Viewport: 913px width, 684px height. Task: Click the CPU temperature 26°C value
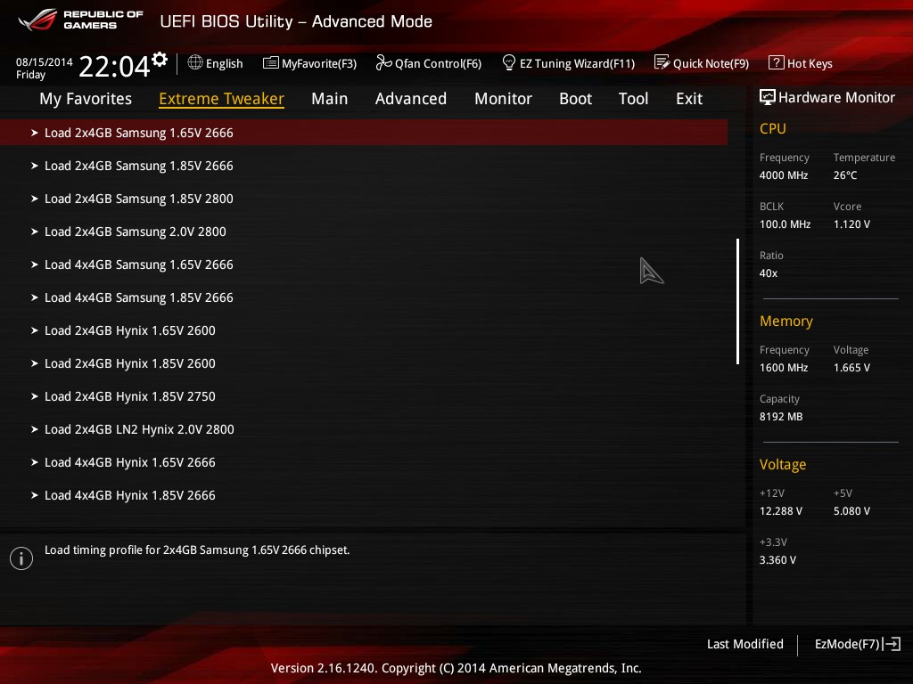(x=845, y=175)
